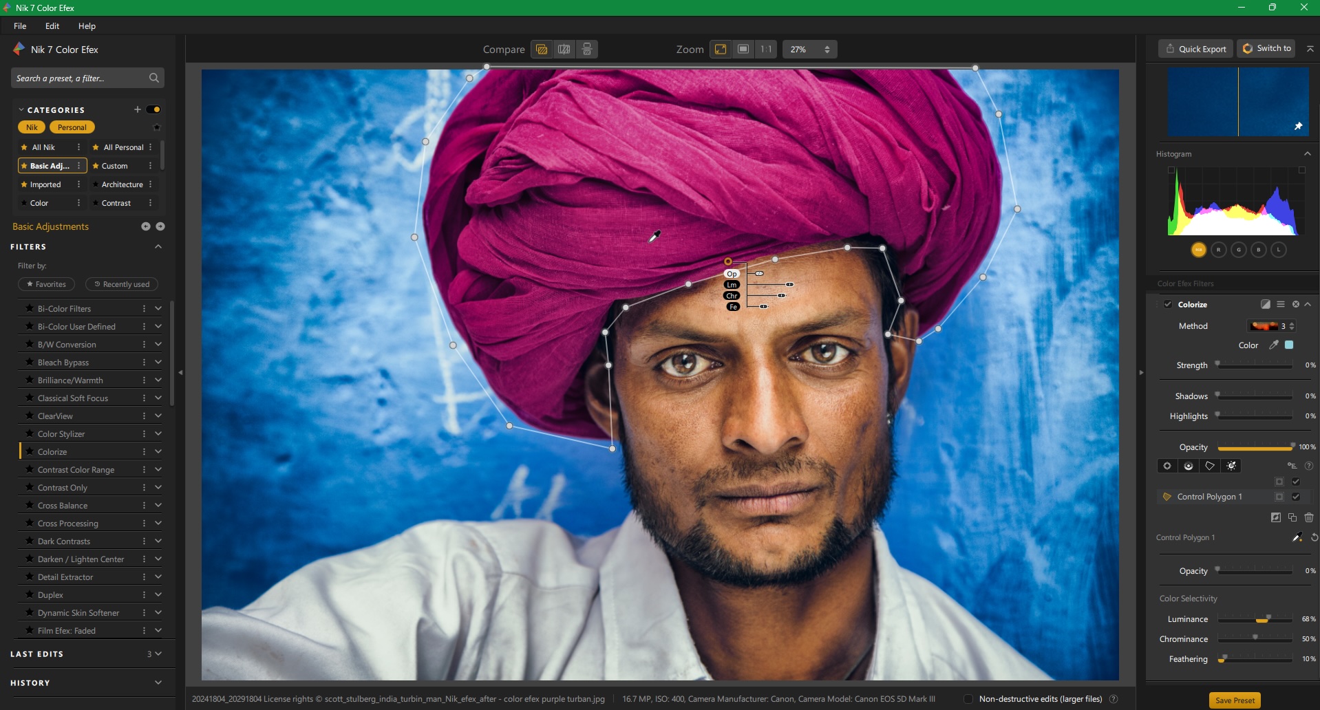Viewport: 1320px width, 710px height.
Task: Open the Edit menu
Action: 52,25
